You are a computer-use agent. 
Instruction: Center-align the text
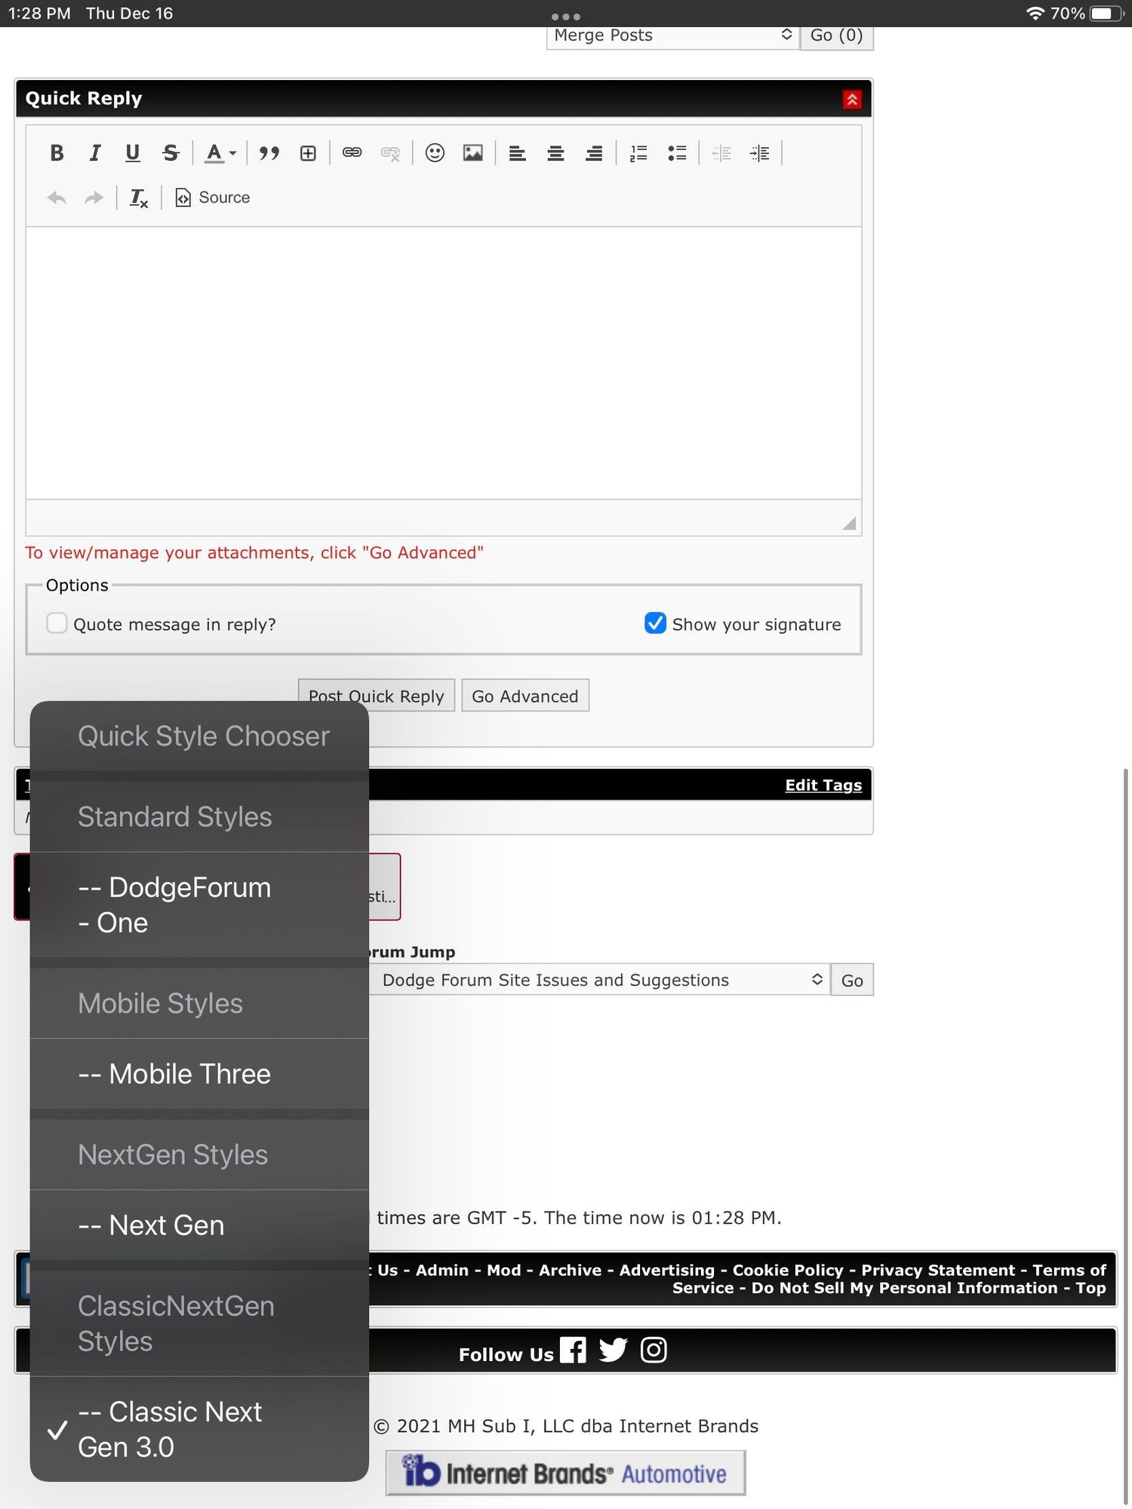pyautogui.click(x=555, y=153)
